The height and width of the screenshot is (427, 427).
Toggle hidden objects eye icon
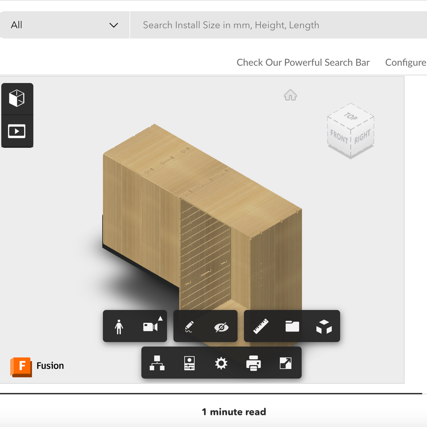221,327
